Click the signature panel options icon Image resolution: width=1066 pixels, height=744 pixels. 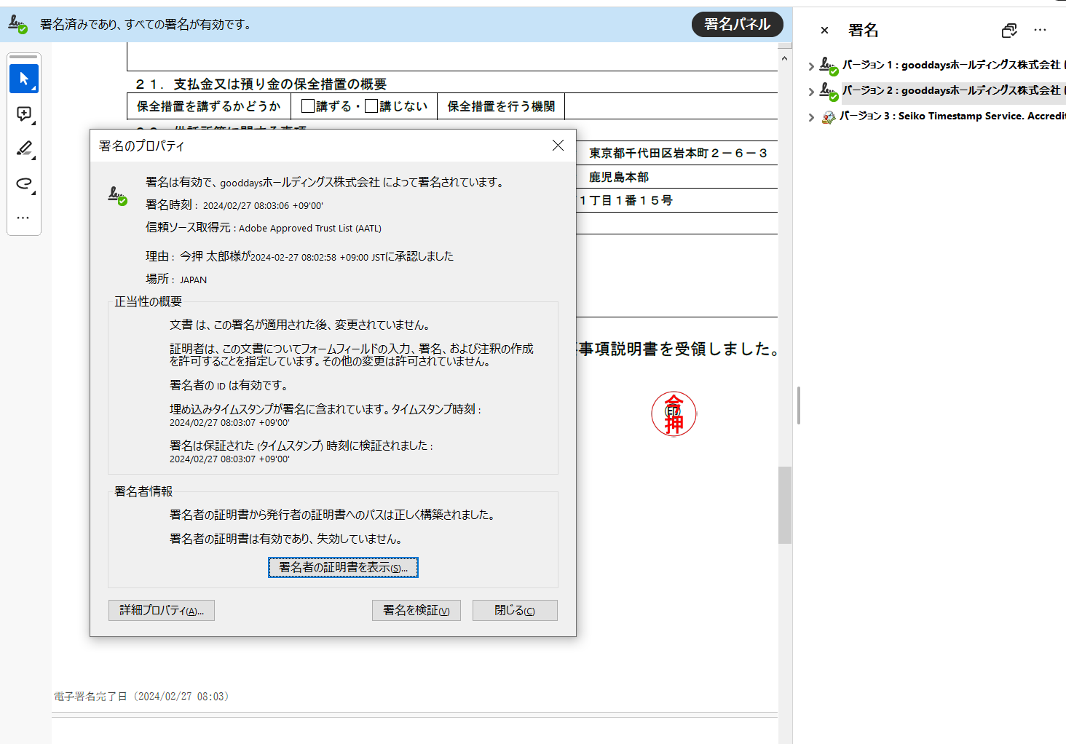[x=1008, y=31]
